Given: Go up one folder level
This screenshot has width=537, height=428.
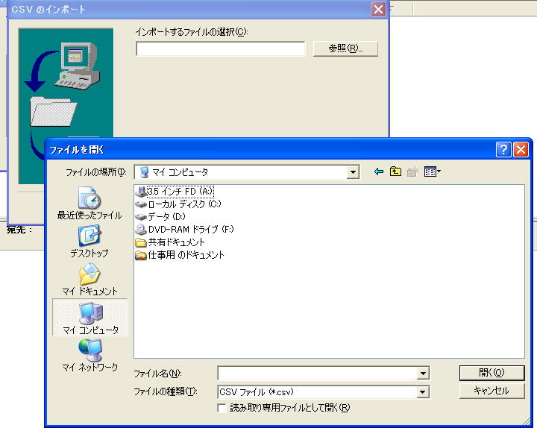Looking at the screenshot, I should (x=395, y=171).
